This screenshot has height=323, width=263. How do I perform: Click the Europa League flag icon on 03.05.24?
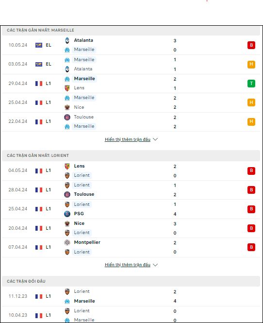click(x=39, y=64)
